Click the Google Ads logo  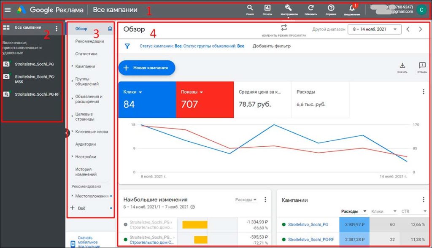pos(21,10)
